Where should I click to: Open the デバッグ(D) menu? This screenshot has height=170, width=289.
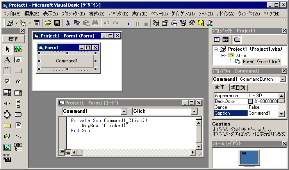click(118, 14)
